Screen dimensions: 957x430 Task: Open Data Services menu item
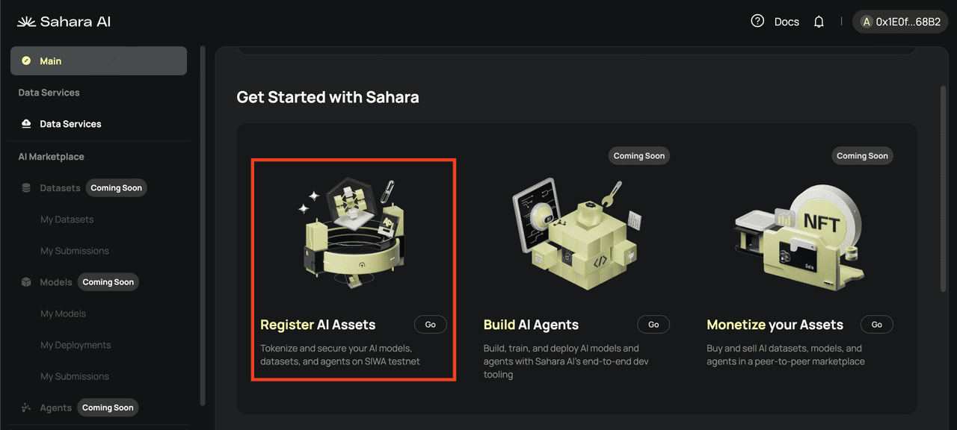70,124
